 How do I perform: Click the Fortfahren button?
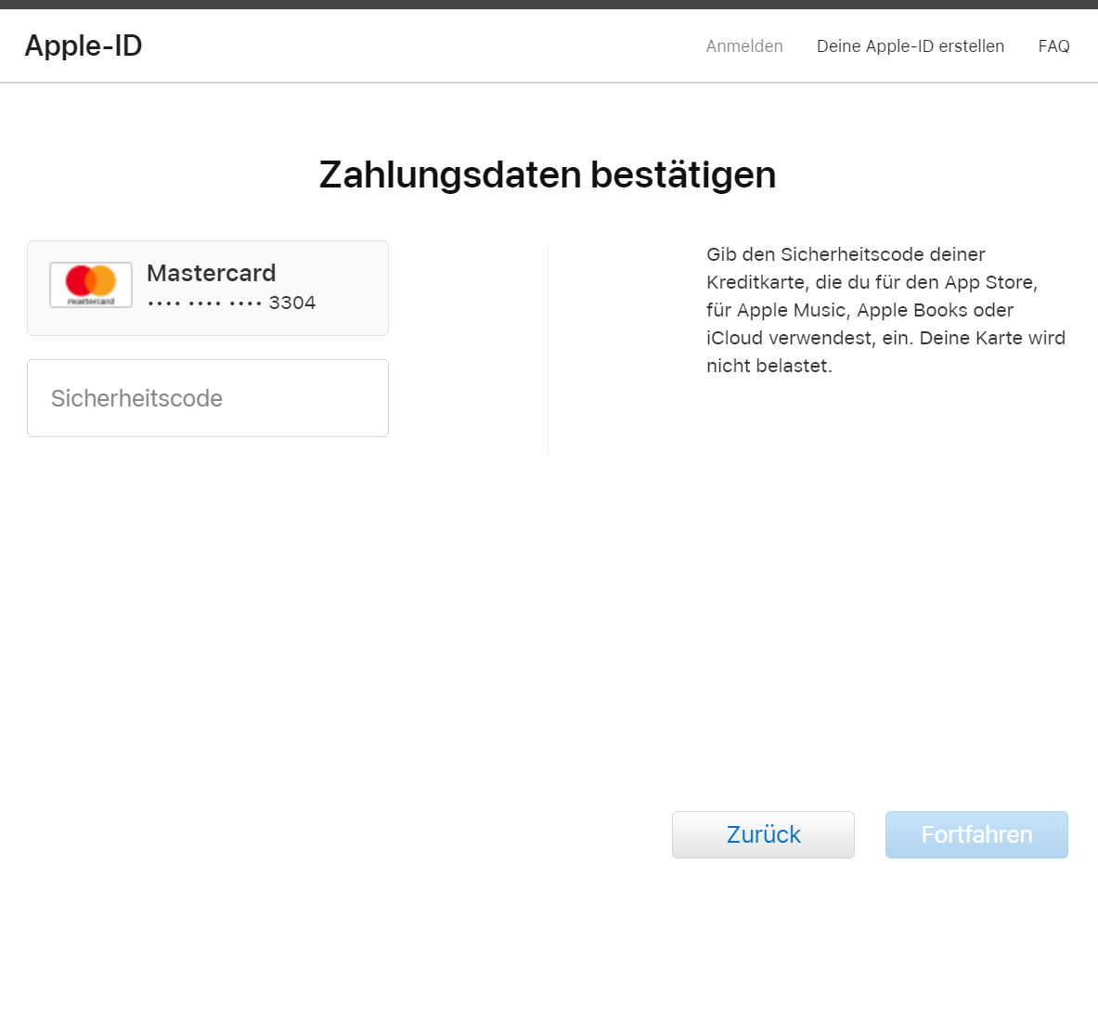click(x=976, y=834)
